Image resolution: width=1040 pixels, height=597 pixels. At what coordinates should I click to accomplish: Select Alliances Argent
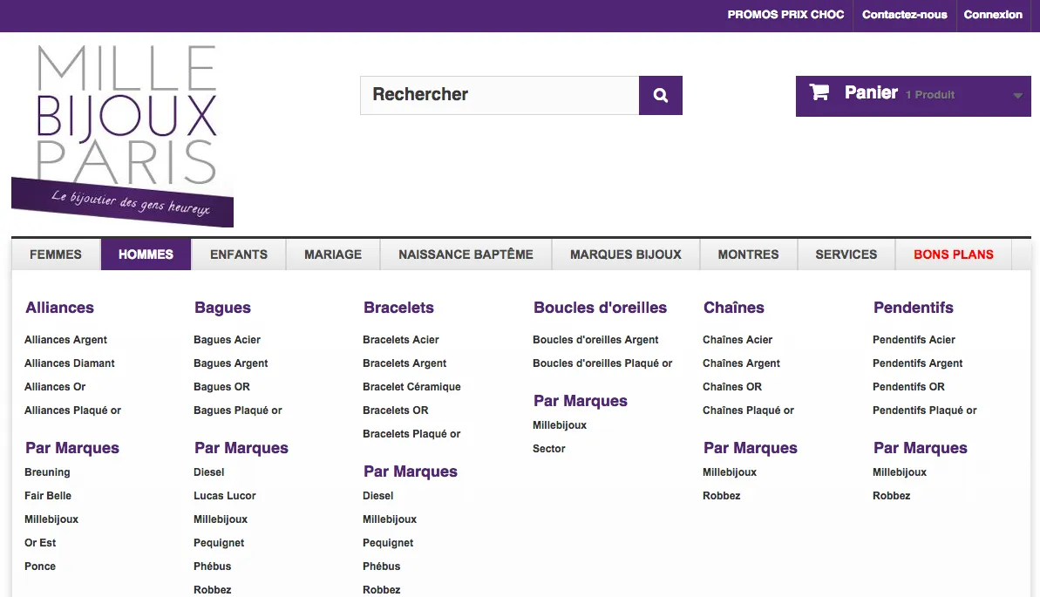tap(65, 340)
